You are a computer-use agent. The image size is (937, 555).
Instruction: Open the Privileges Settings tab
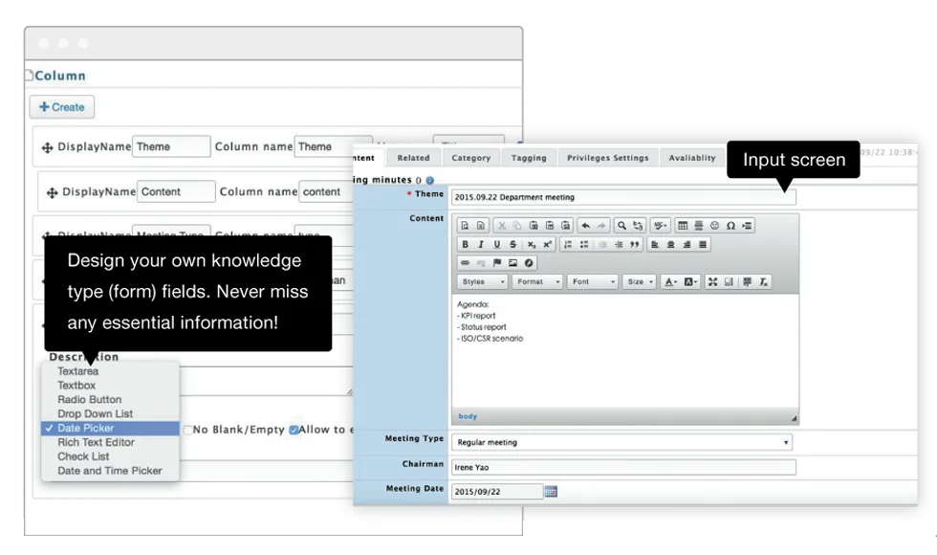(x=608, y=158)
